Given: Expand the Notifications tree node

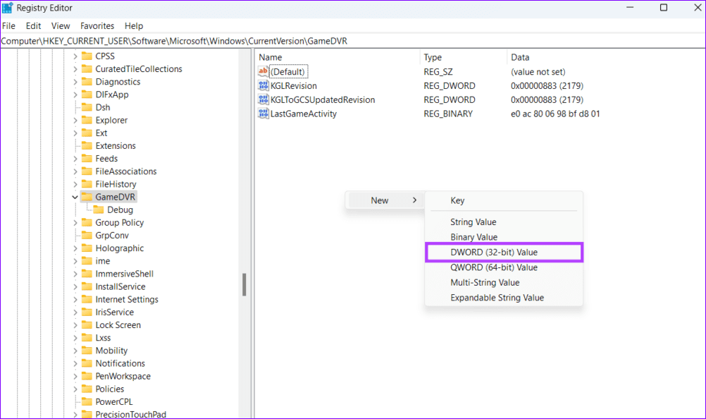Looking at the screenshot, I should coord(75,363).
